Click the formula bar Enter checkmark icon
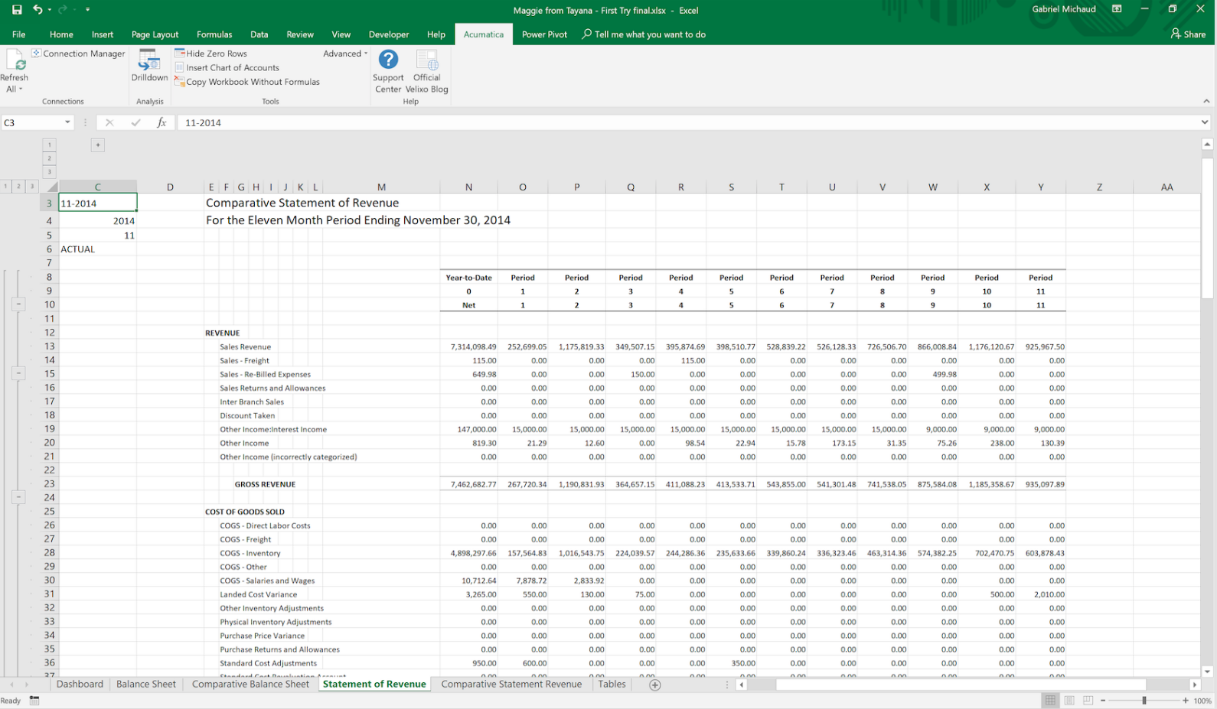The height and width of the screenshot is (709, 1217). [x=135, y=122]
